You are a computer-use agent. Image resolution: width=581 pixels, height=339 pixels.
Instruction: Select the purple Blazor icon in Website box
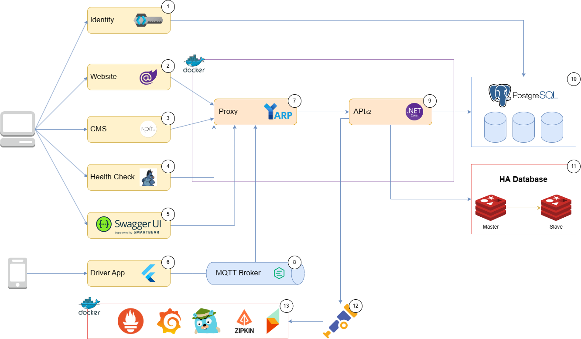pyautogui.click(x=148, y=77)
